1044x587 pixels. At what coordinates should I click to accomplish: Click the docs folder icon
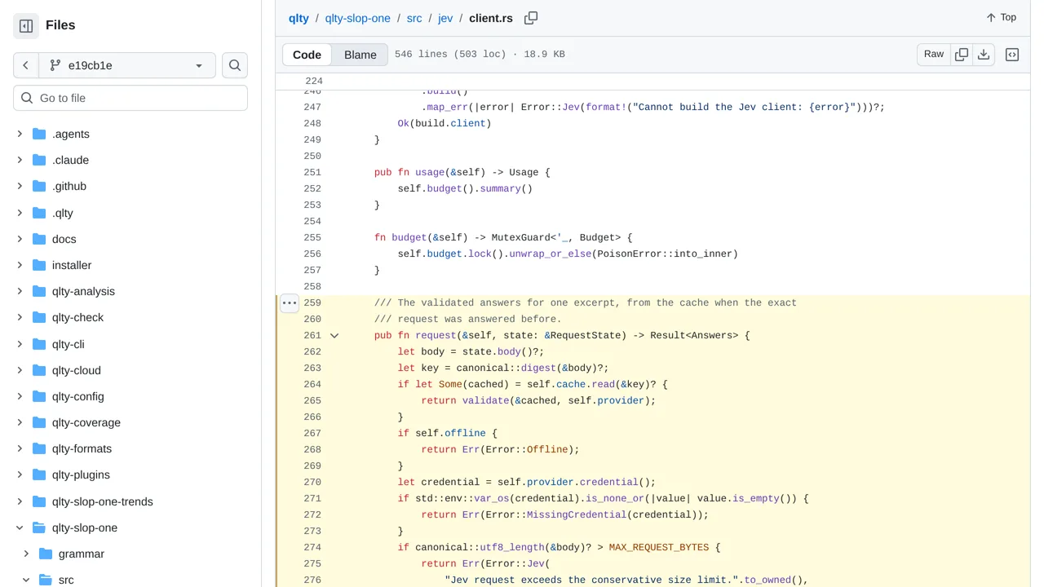[39, 239]
